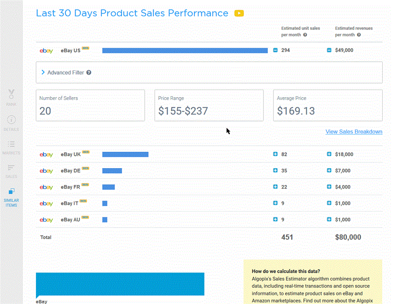This screenshot has height=304, width=393.
Task: Expand eBay DE $7,000 revenue plus icon
Action: 329,170
